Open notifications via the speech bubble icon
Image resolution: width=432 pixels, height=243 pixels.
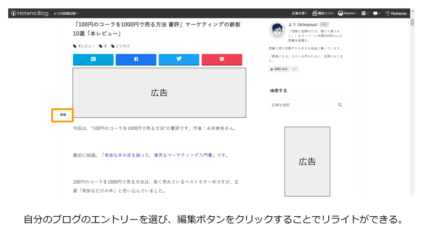pyautogui.click(x=375, y=13)
